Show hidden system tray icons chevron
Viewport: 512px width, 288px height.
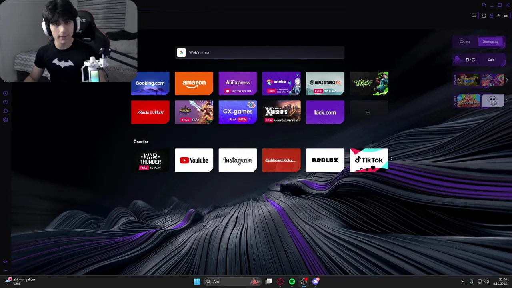[x=463, y=282]
